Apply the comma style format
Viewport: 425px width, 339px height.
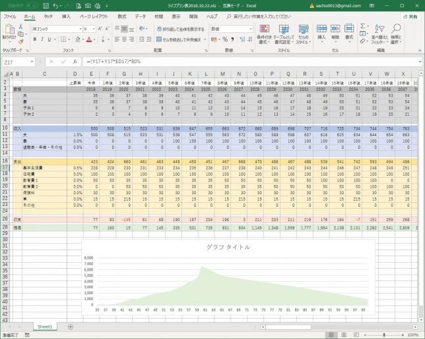pos(232,39)
